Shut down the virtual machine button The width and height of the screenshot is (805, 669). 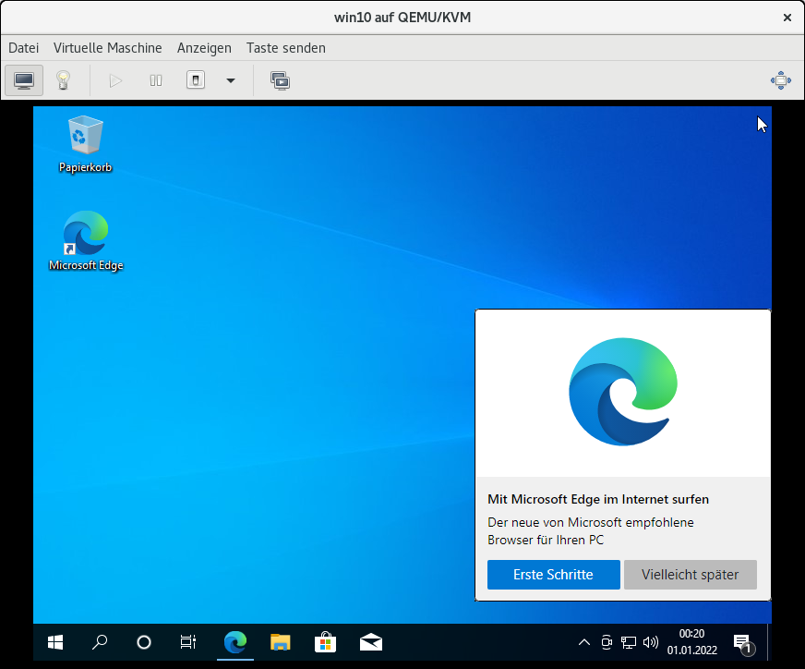pos(196,80)
